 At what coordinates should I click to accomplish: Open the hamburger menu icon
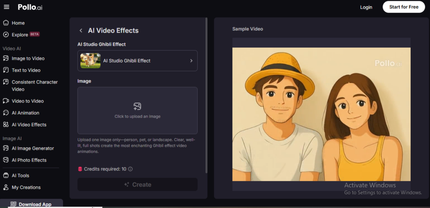(7, 7)
